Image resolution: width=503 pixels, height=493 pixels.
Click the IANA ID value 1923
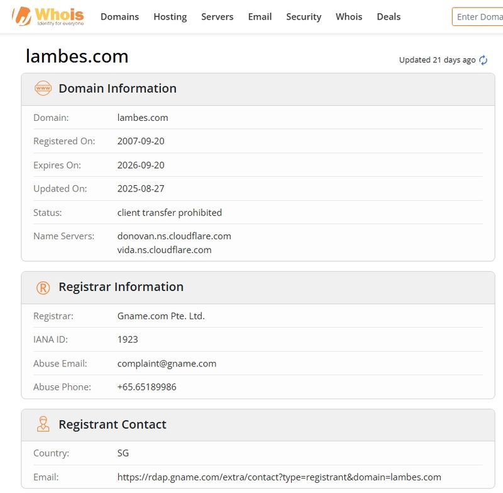coord(128,339)
